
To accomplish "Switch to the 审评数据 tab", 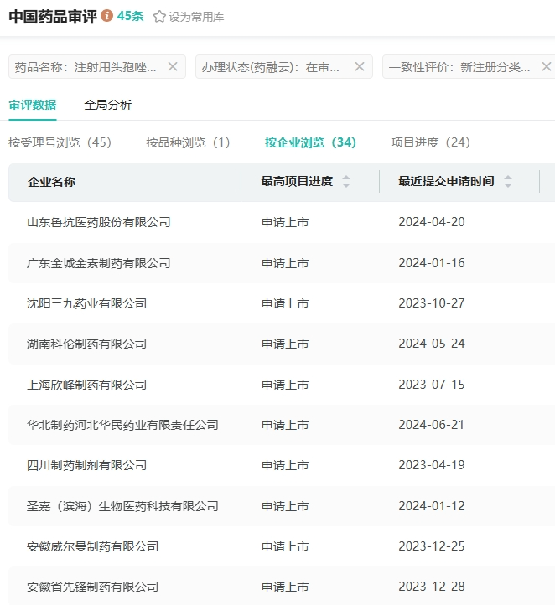I will [33, 105].
